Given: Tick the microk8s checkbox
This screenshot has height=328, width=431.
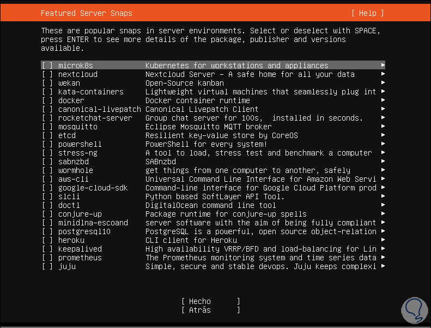Looking at the screenshot, I should (47, 65).
